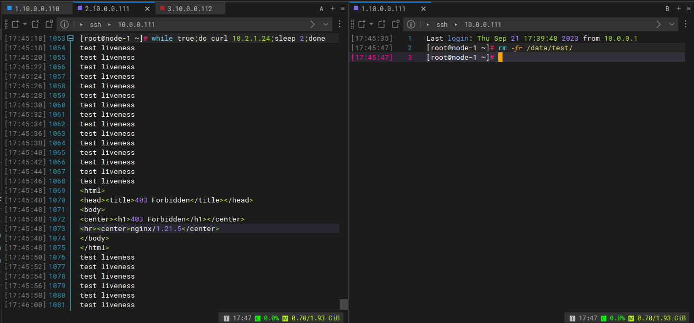The height and width of the screenshot is (323, 694).
Task: Click line number 1068 in left gutter
Action: [57, 181]
